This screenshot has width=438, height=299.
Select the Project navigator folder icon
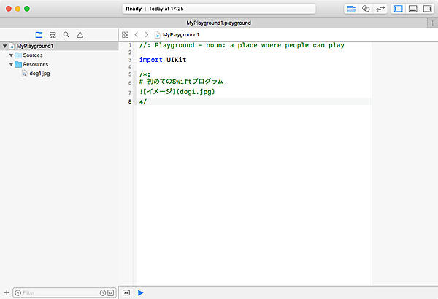click(39, 34)
